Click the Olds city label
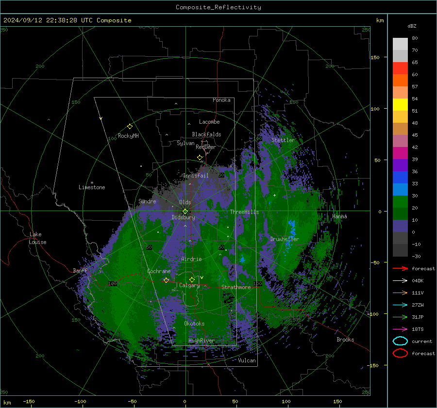Screen dimensions: 437x408 click(185, 202)
